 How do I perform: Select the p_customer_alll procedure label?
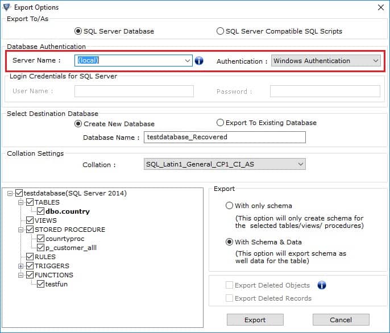pyautogui.click(x=71, y=248)
